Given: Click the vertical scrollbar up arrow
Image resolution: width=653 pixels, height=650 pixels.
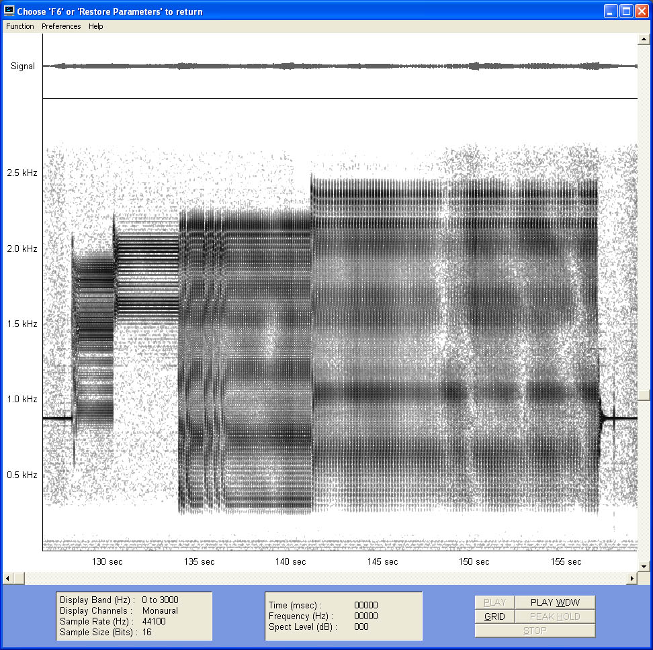Looking at the screenshot, I should coord(644,39).
